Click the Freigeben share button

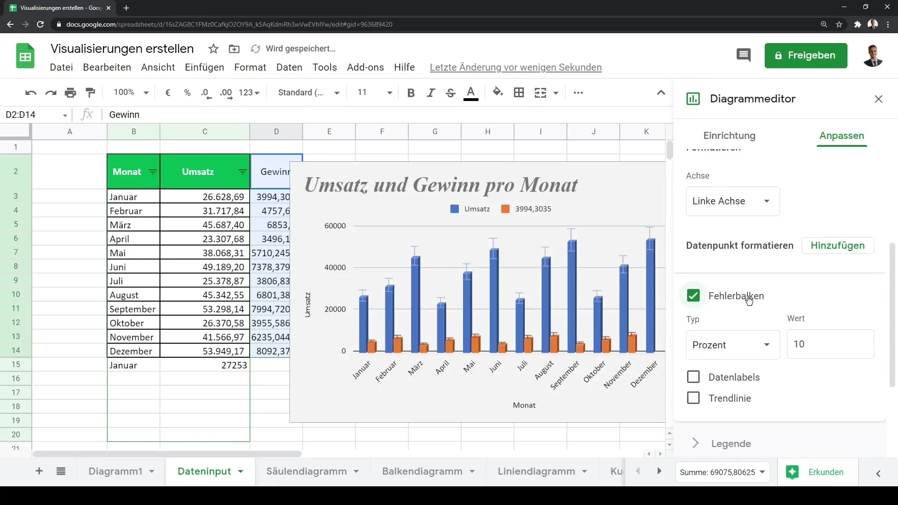[805, 56]
